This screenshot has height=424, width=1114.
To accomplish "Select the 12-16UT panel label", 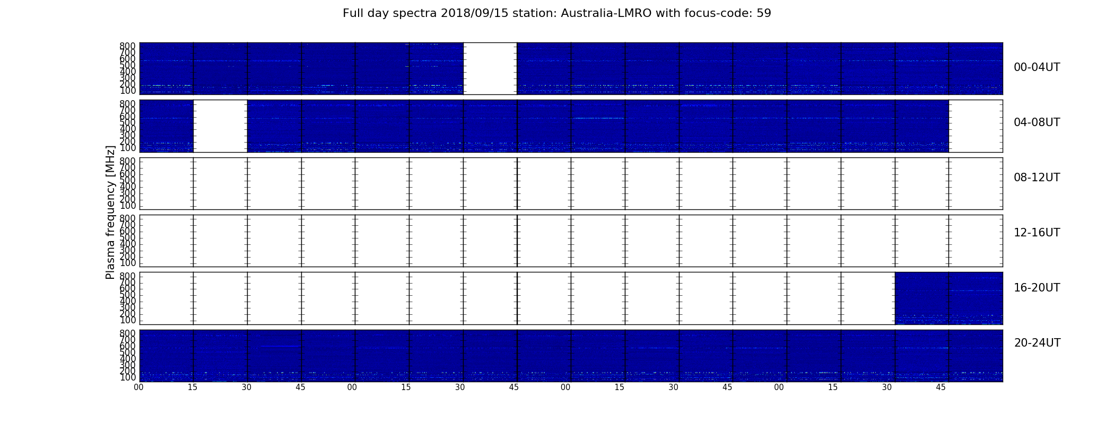I will [1037, 233].
